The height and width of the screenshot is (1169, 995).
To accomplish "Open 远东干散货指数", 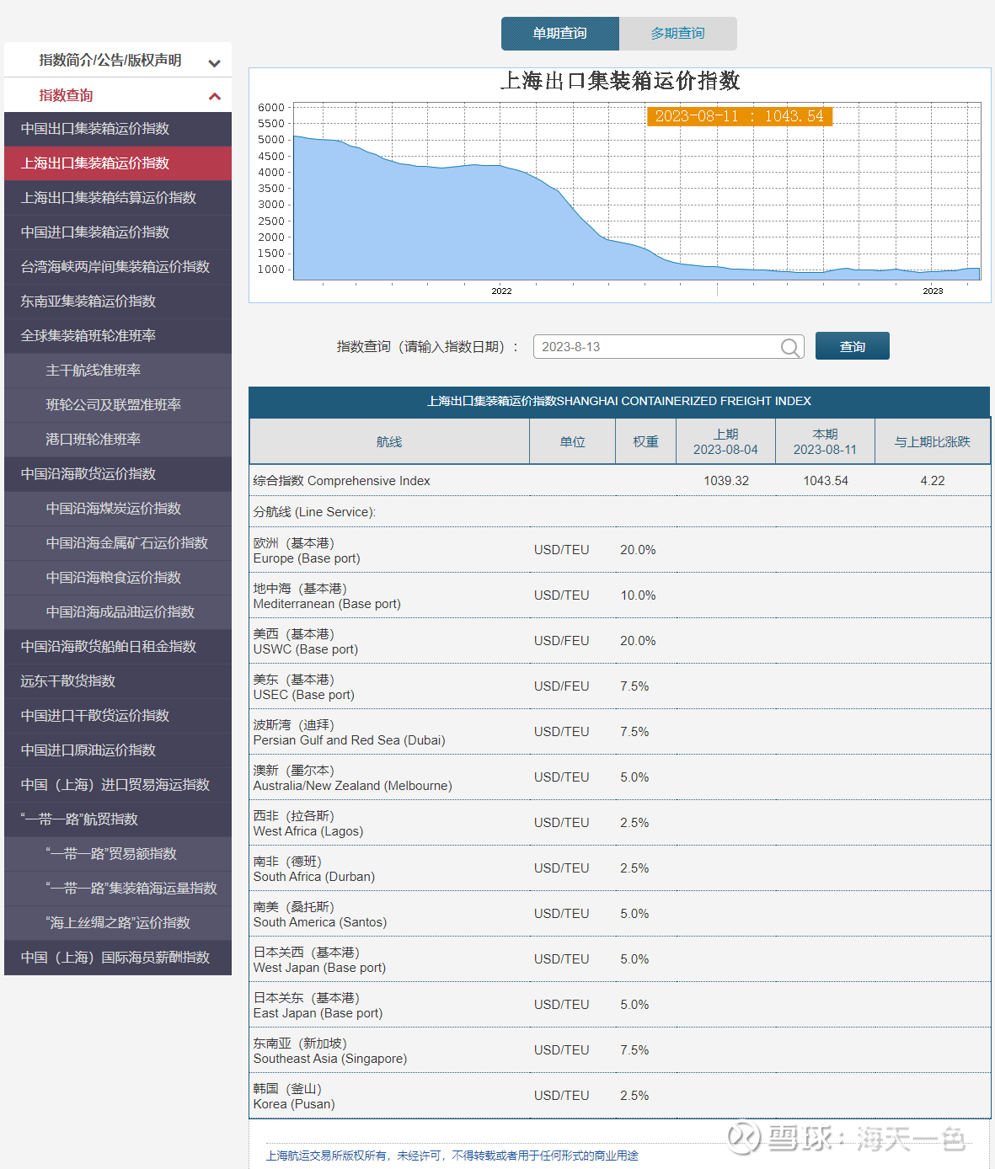I will tap(118, 681).
